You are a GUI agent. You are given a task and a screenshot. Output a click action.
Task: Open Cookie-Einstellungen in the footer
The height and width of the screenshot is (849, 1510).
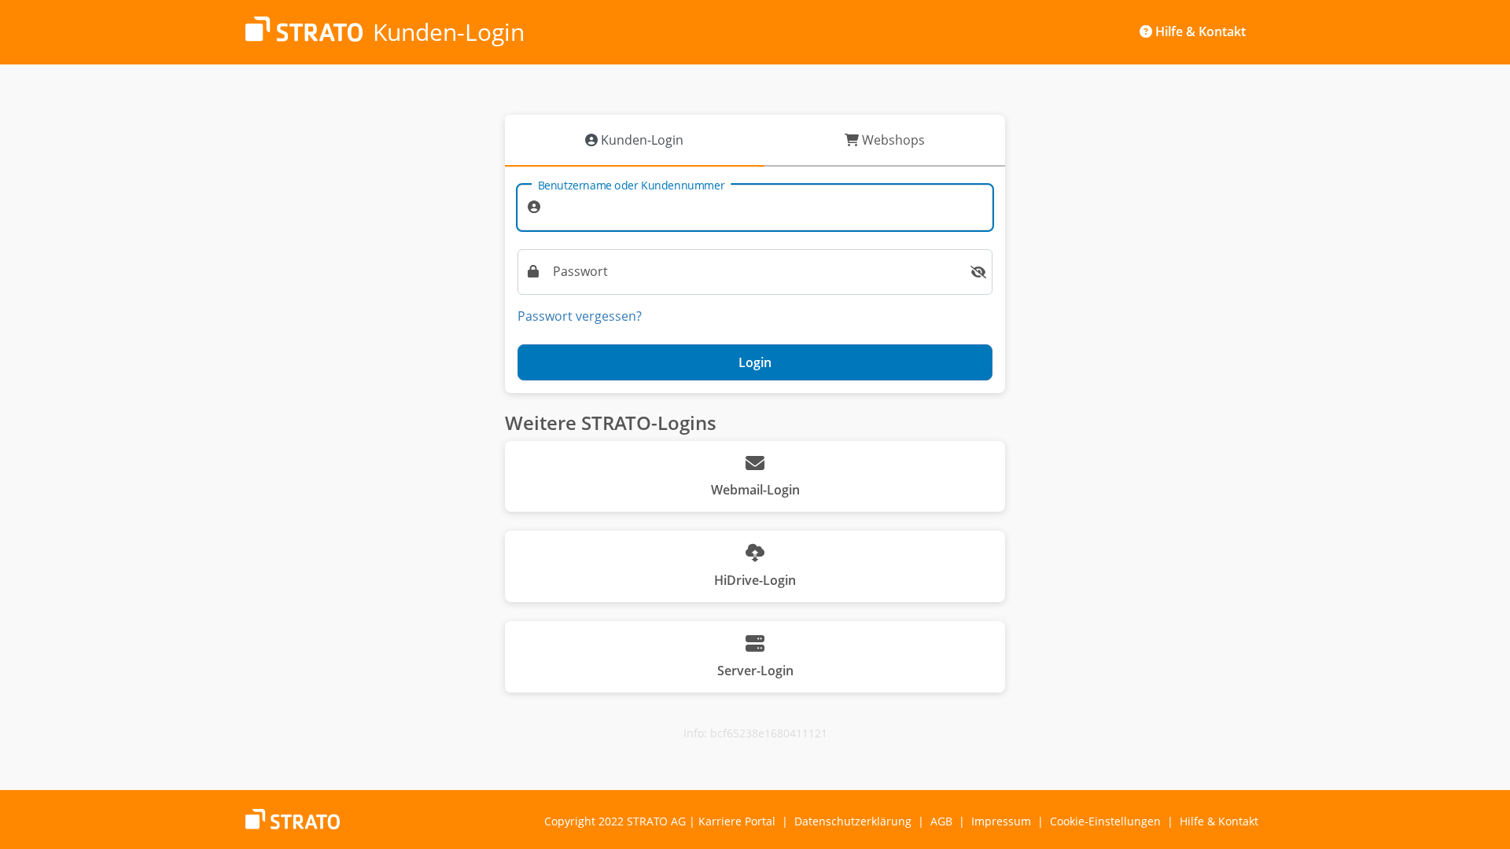1105,821
